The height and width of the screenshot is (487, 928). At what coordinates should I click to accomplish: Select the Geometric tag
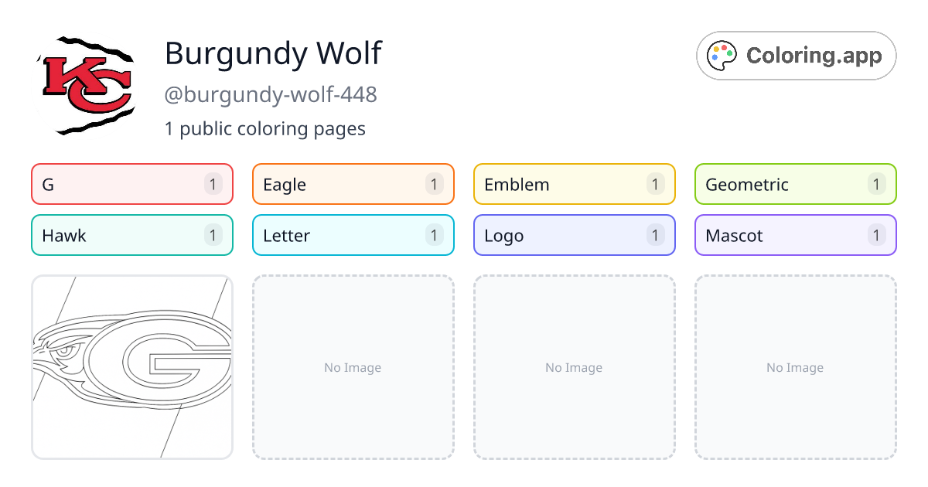(x=796, y=184)
